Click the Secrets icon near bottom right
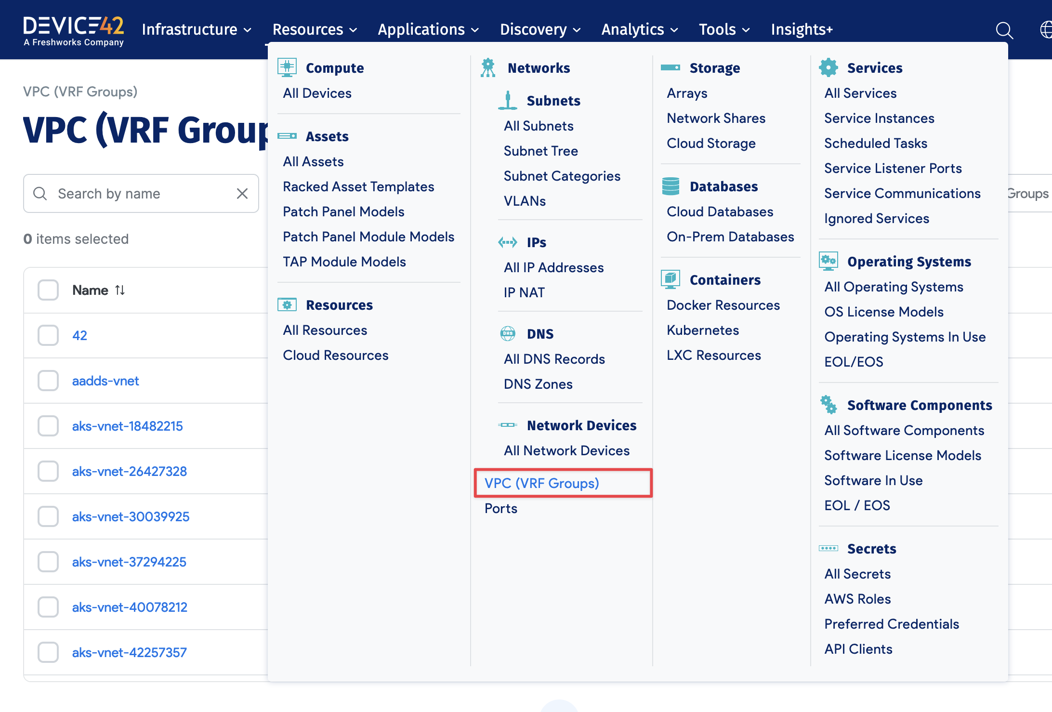1052x712 pixels. [x=828, y=548]
